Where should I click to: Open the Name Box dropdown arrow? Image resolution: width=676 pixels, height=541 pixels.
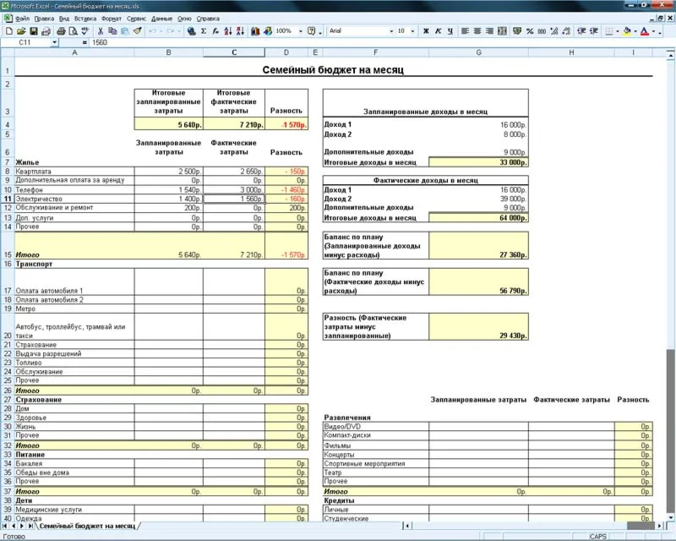[54, 42]
